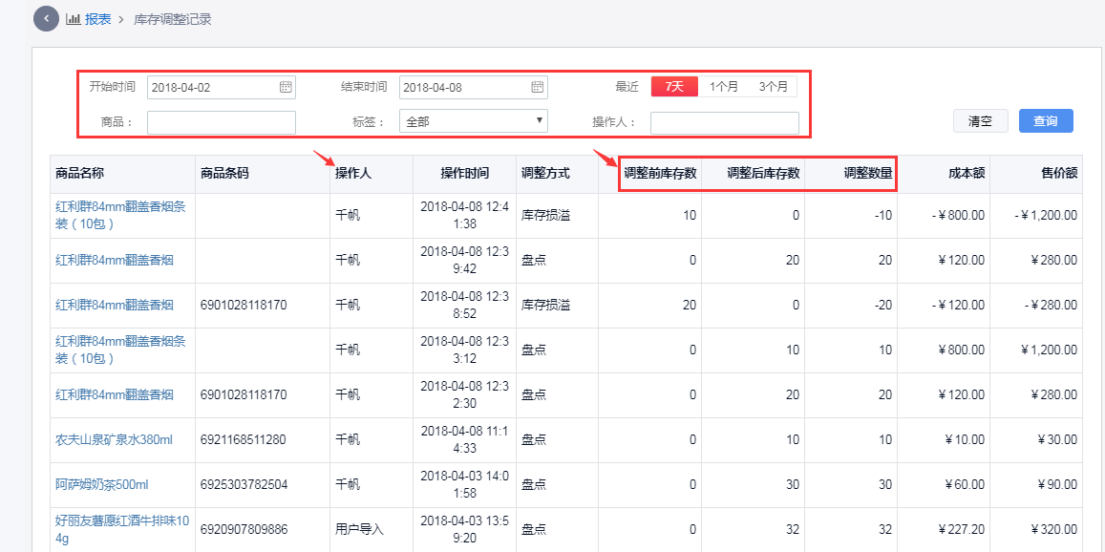Click the back arrow circle button
The height and width of the screenshot is (552, 1105).
(x=46, y=19)
